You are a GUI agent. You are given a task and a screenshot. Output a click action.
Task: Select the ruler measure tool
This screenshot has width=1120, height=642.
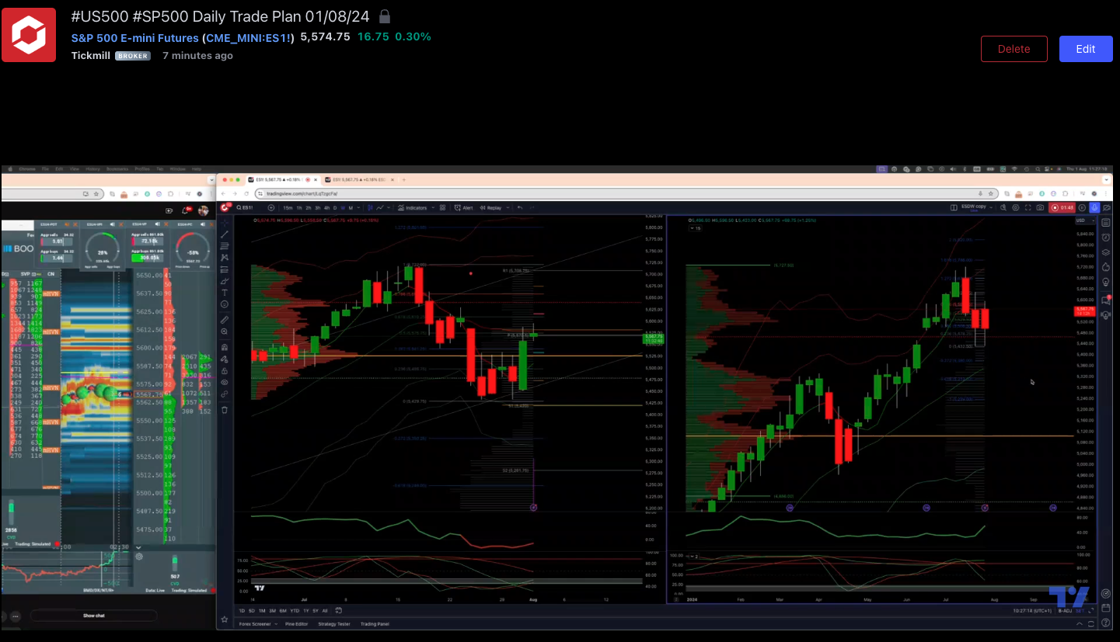click(x=225, y=320)
